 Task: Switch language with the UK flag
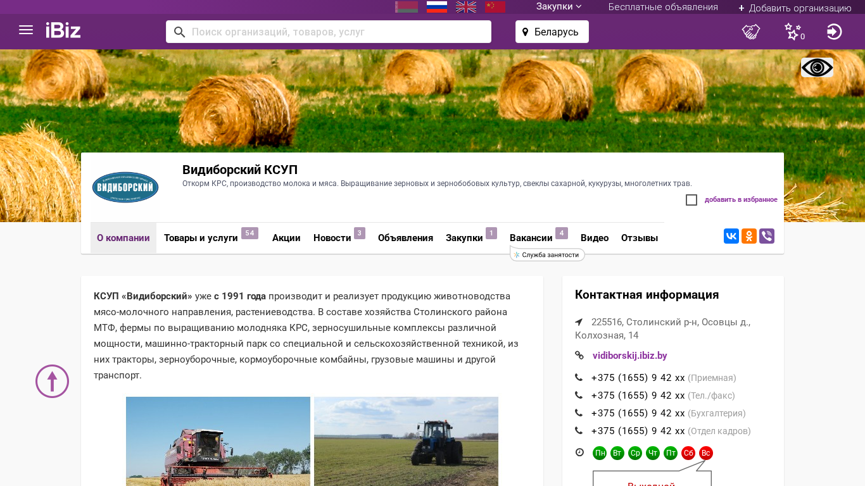466,7
